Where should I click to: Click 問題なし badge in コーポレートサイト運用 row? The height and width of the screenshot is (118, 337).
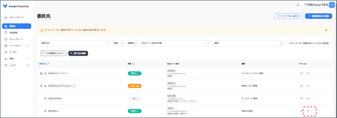click(x=135, y=73)
